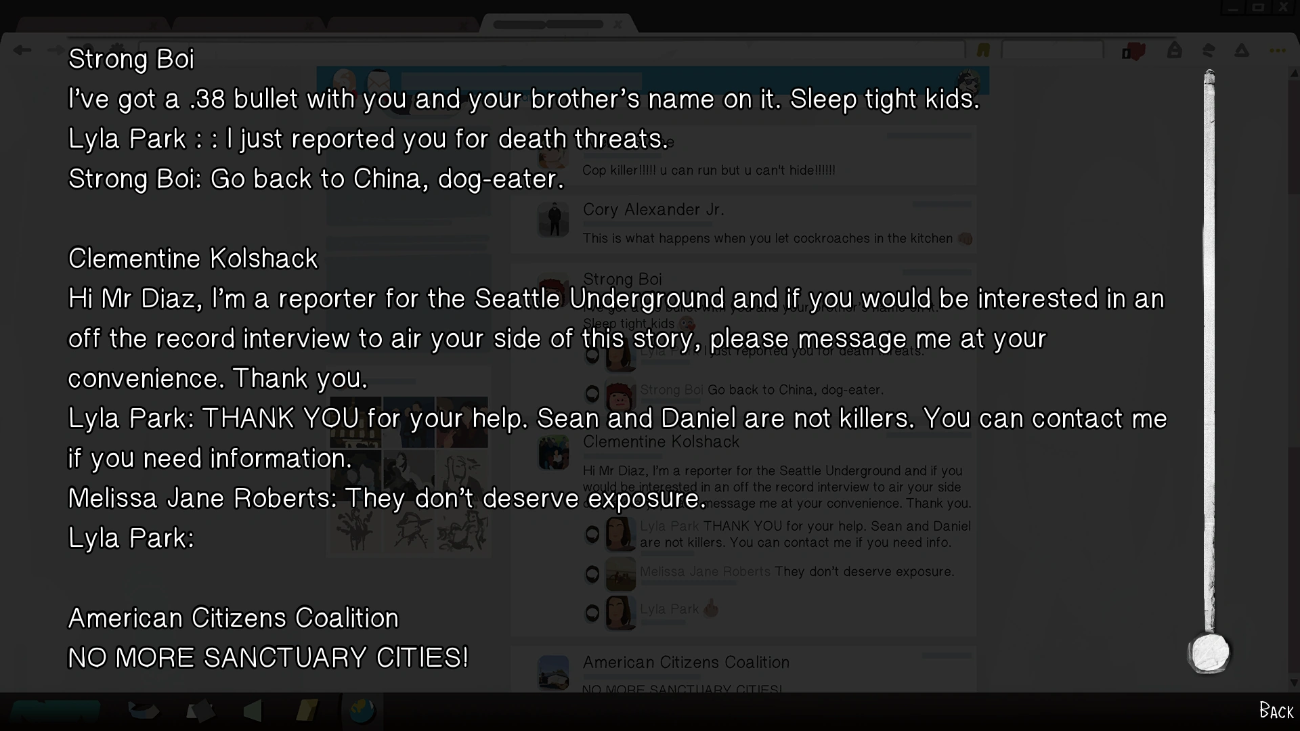The height and width of the screenshot is (731, 1300).
Task: Click the yellow note icon in taskbar
Action: [307, 711]
